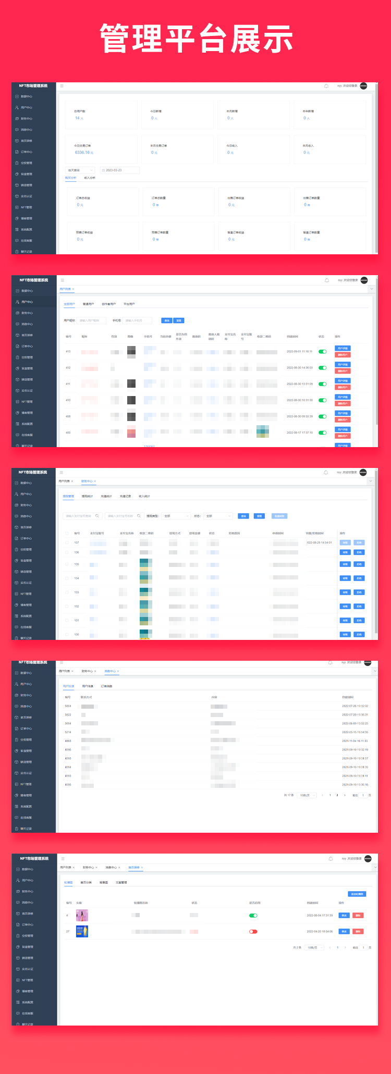Open 盲盒管理 in the user list screenshot sidebar
The height and width of the screenshot is (1074, 391).
tap(27, 368)
